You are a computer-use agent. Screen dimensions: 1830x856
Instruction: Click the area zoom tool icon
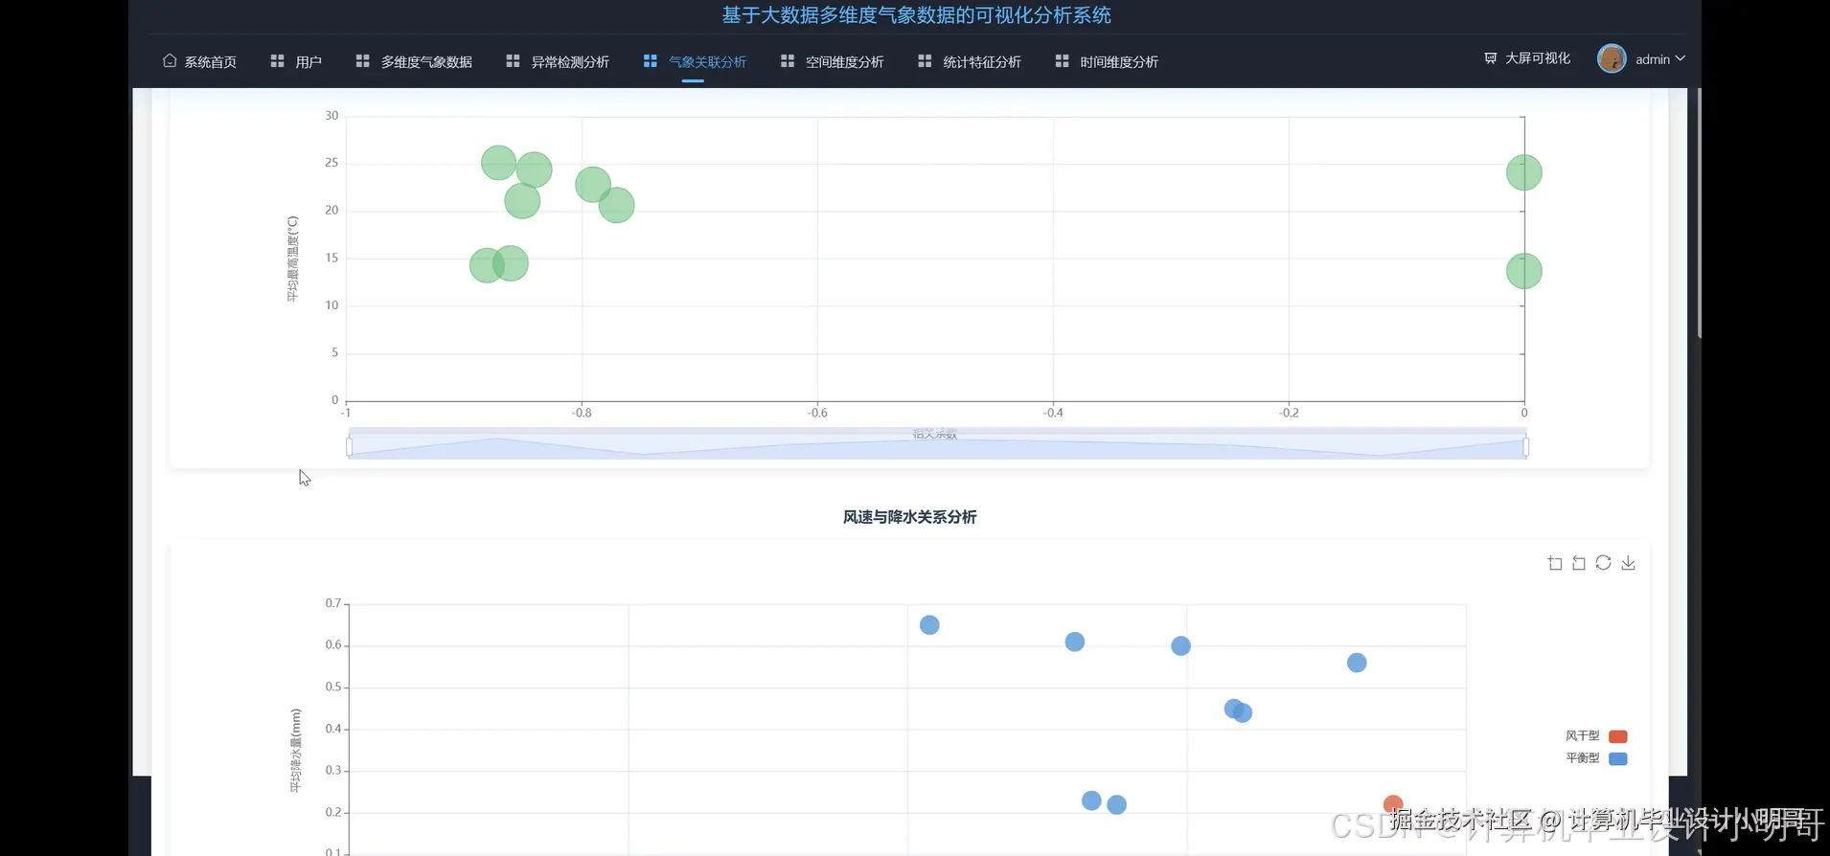(1555, 563)
